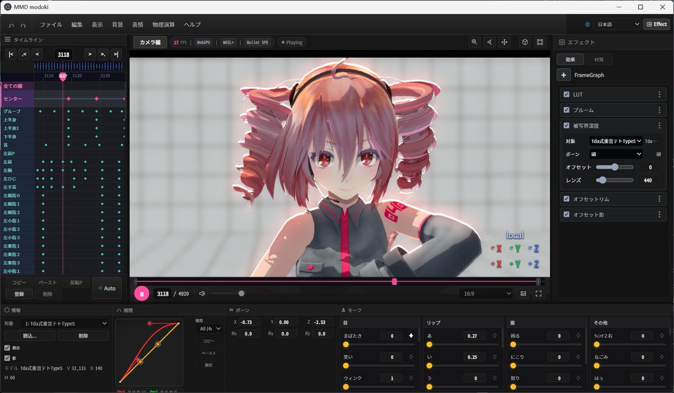Step forward one frame with > button
The image size is (674, 393).
coord(89,54)
